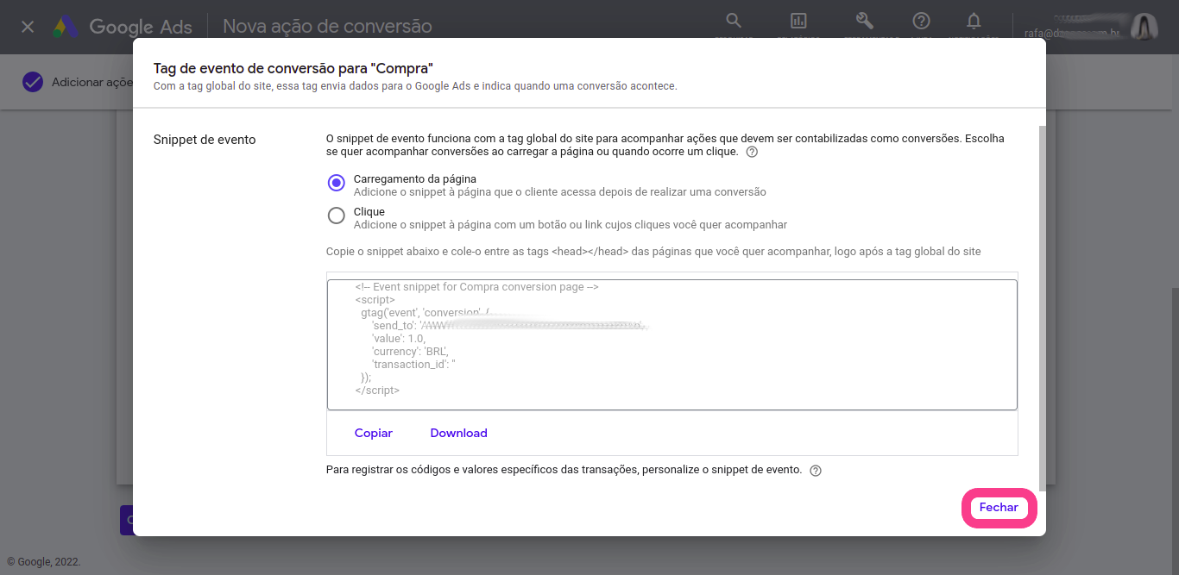Open the tools wrench icon in the header
1179x575 pixels.
coord(864,21)
